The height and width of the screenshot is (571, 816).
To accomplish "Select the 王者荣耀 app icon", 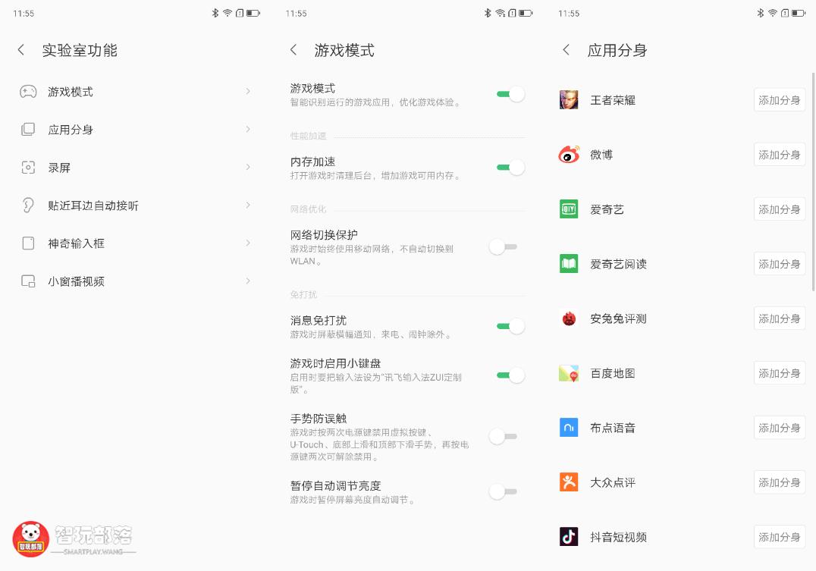I will point(568,99).
